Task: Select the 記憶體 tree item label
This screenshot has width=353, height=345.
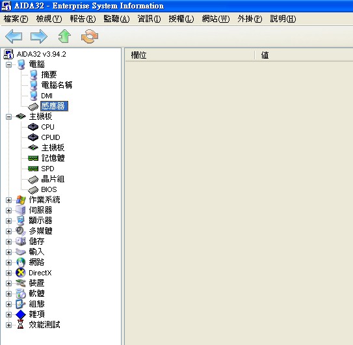Action: [x=53, y=158]
